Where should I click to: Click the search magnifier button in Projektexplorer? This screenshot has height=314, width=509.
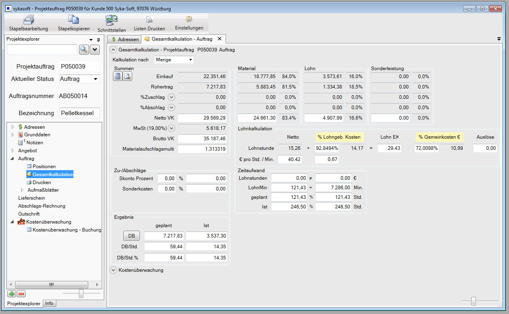click(x=84, y=49)
